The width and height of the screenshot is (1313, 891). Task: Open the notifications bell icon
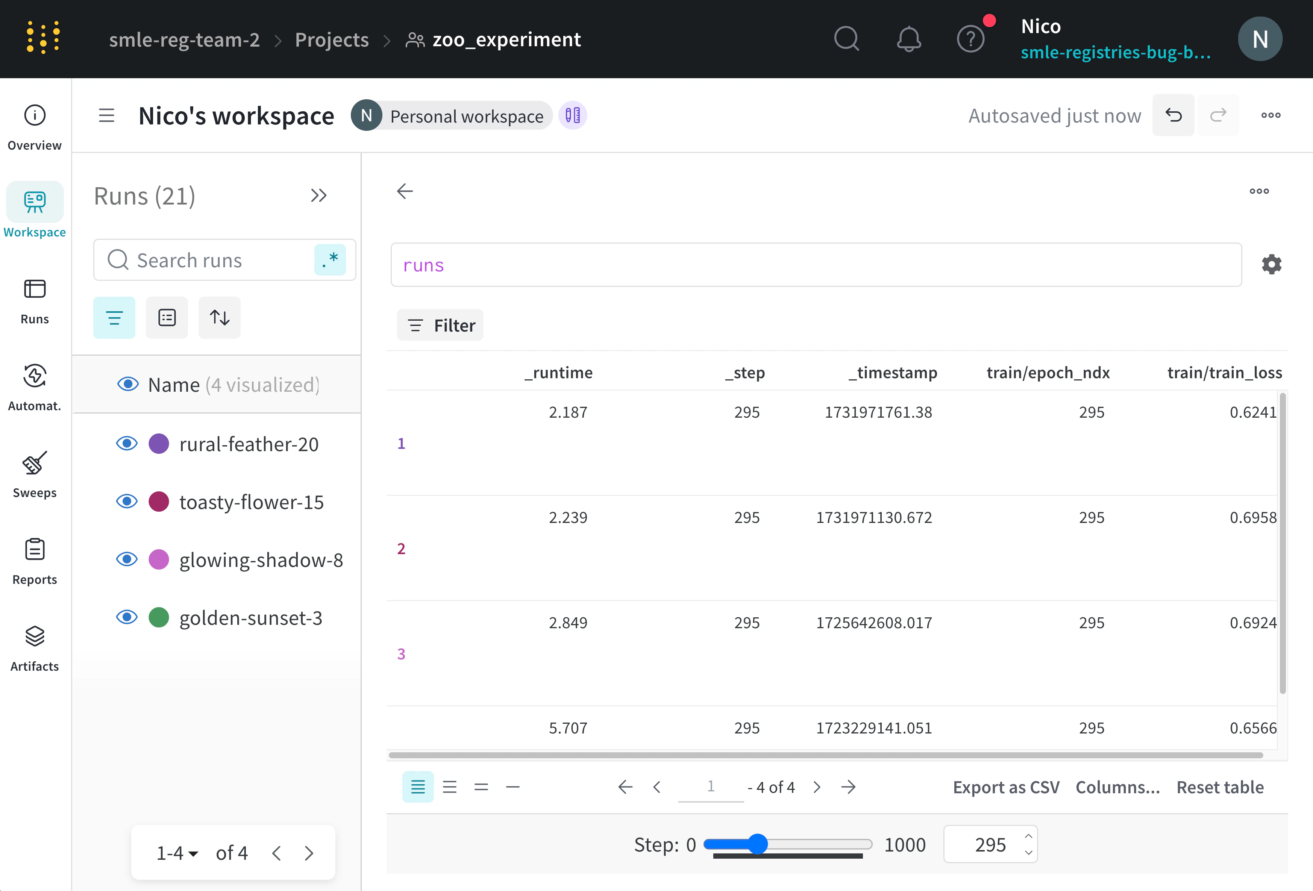pyautogui.click(x=908, y=39)
